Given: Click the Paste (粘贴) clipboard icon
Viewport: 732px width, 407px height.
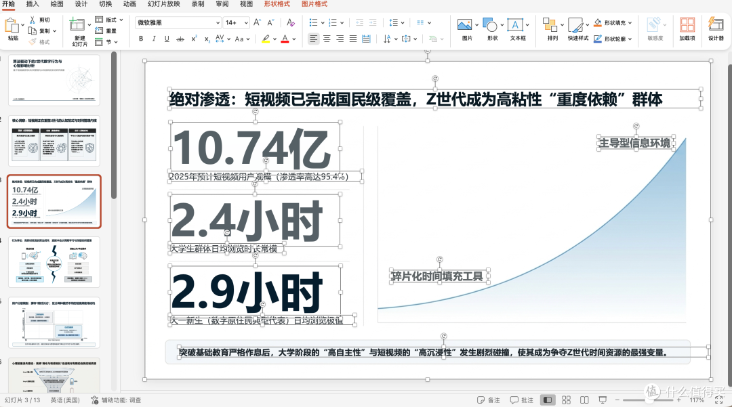Looking at the screenshot, I should (12, 26).
